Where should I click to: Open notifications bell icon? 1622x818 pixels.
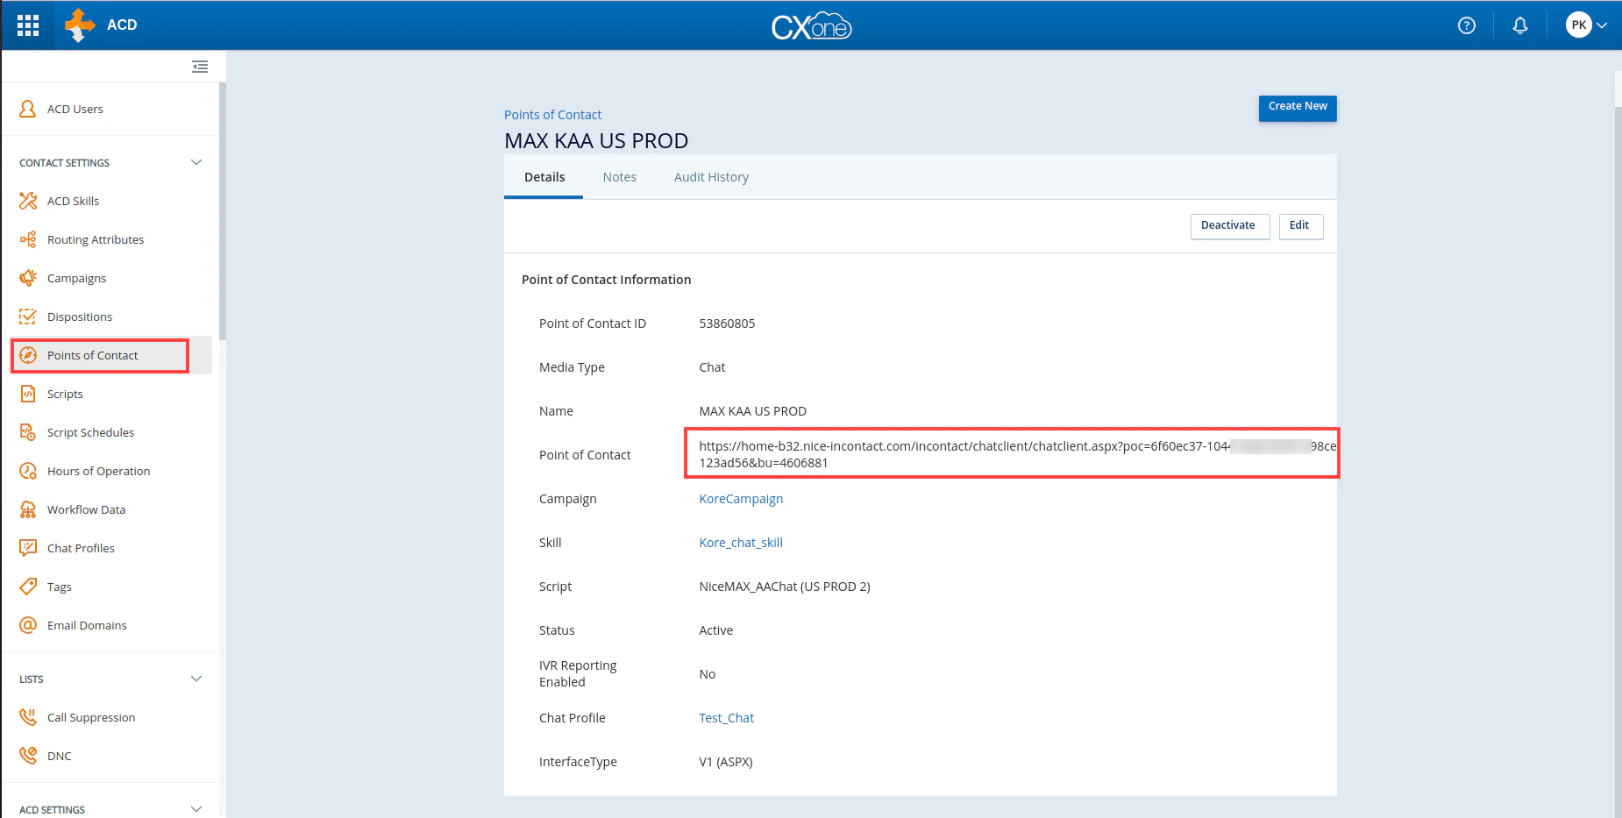coord(1520,25)
